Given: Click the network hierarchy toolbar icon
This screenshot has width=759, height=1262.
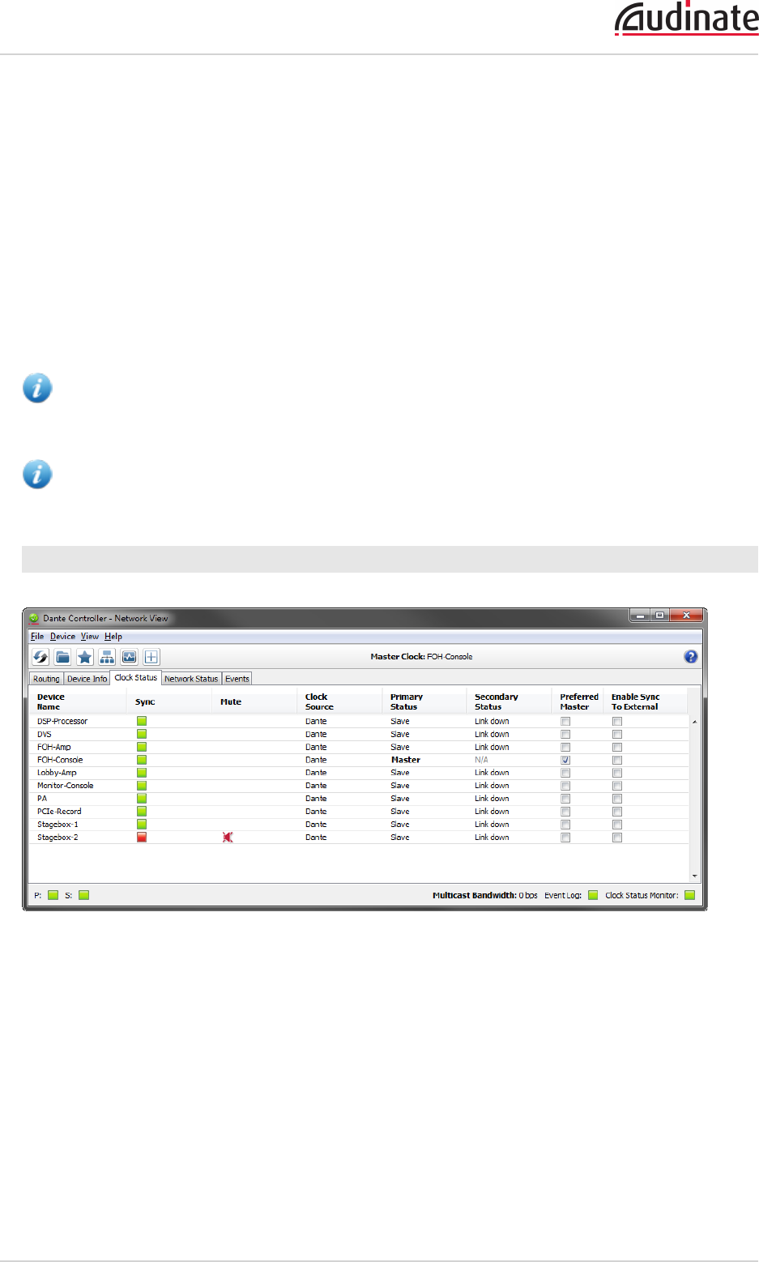Looking at the screenshot, I should 107,657.
